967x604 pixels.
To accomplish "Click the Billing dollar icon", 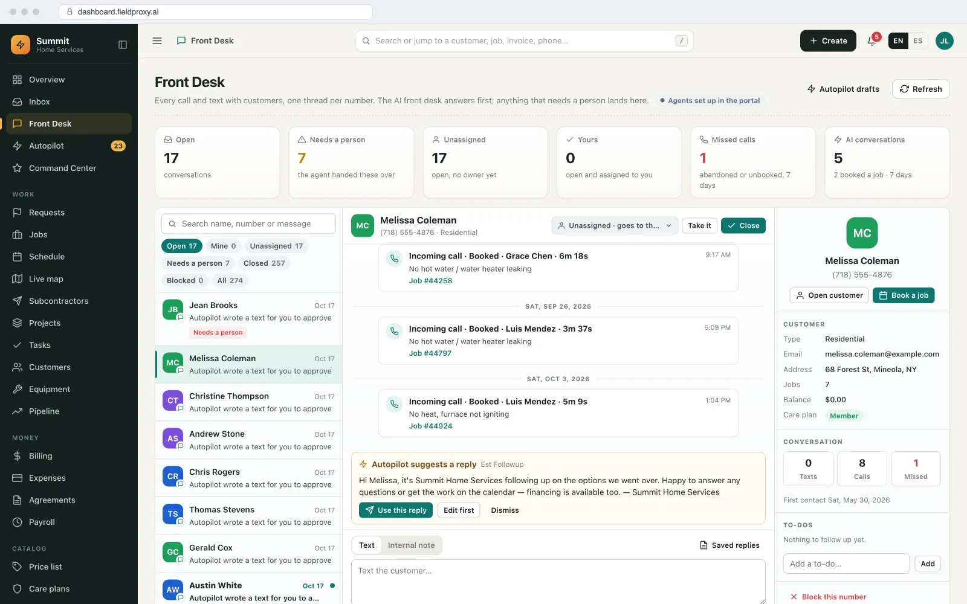I will coord(18,456).
